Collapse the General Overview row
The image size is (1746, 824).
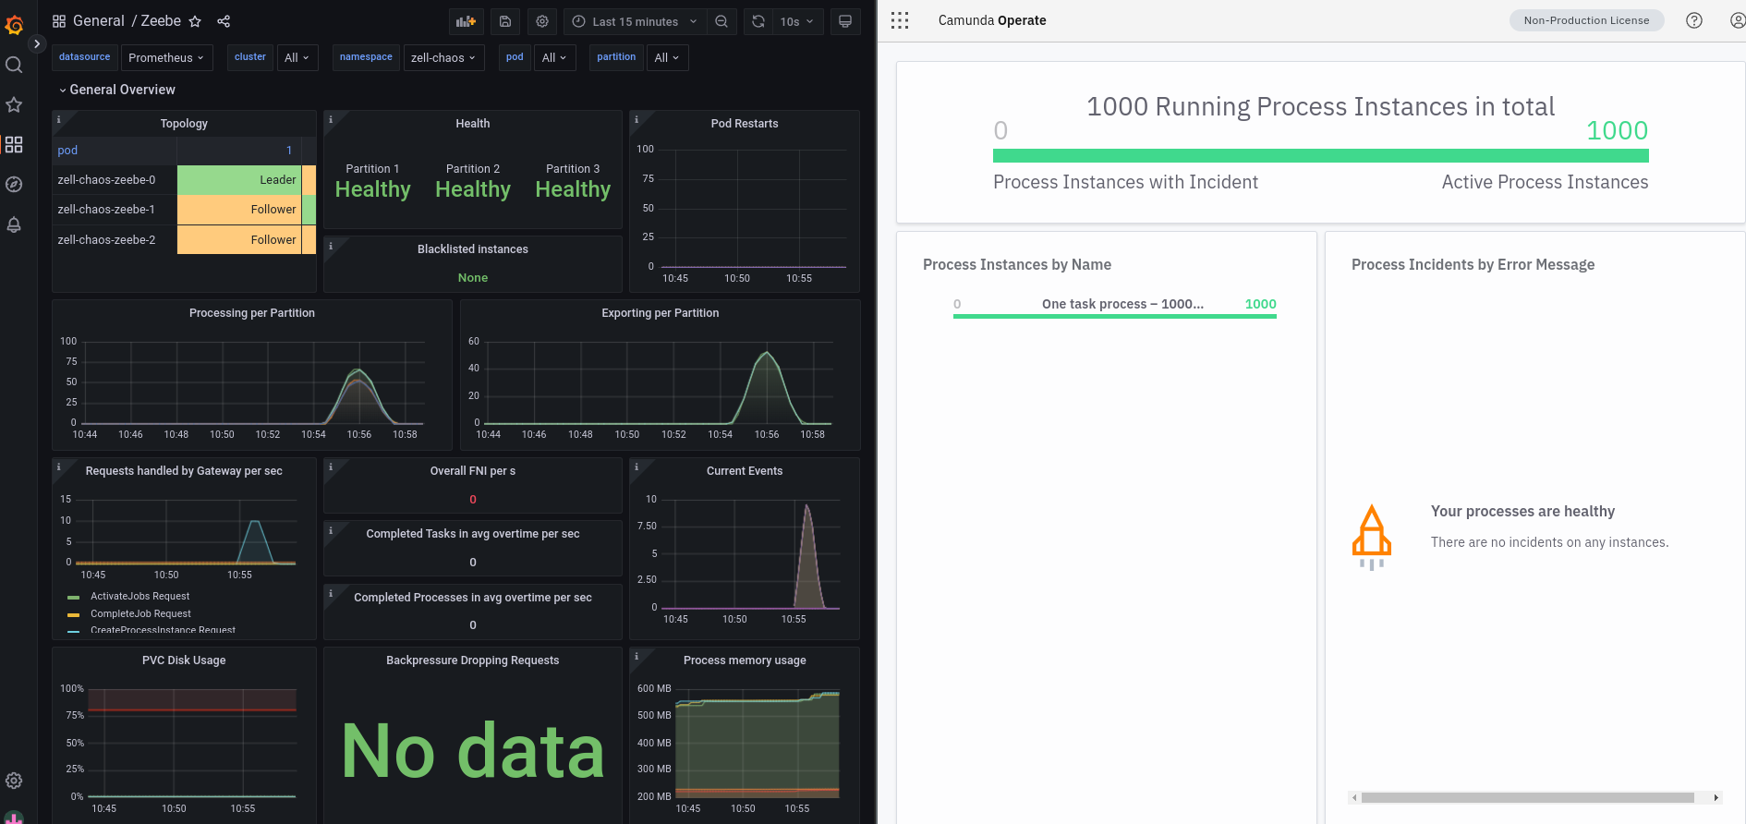click(x=116, y=90)
